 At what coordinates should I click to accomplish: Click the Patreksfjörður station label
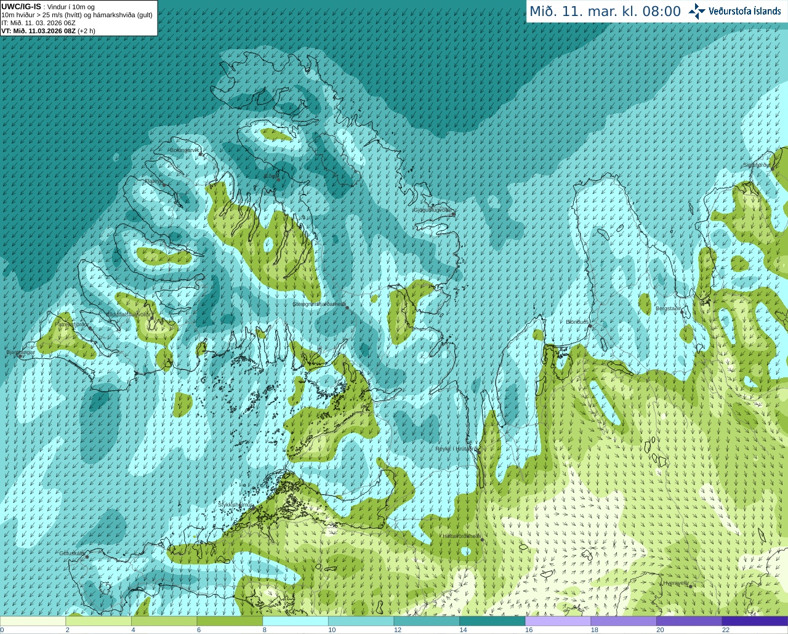pos(72,324)
